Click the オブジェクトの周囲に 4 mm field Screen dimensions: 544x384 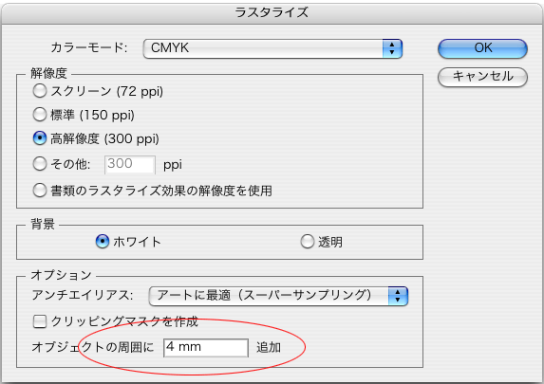click(x=206, y=348)
